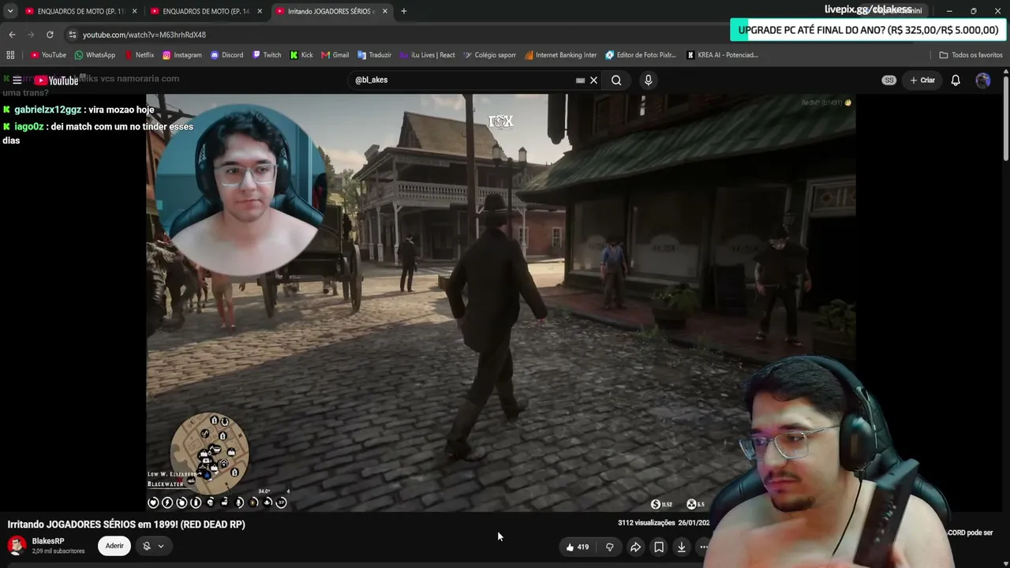Open the Internet Banking Inter bookmark
The image size is (1010, 568).
[560, 55]
